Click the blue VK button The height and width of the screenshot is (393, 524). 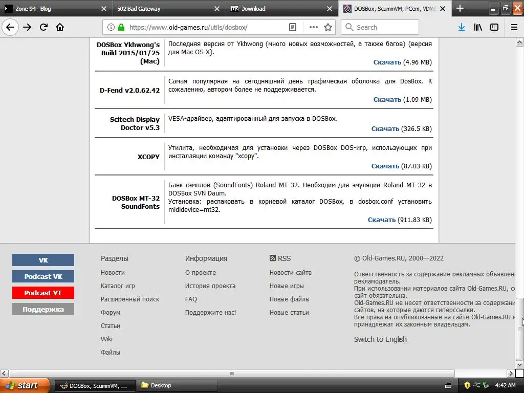tap(43, 260)
